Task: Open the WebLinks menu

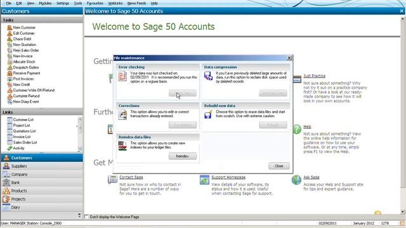Action: [x=115, y=3]
